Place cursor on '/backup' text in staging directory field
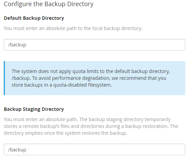The width and height of the screenshot is (189, 161). click(x=17, y=150)
